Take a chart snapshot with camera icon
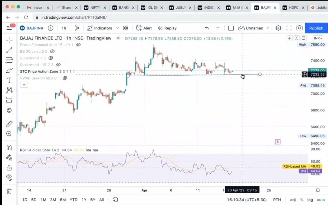Image resolution: width=328 pixels, height=205 pixels. point(299,28)
